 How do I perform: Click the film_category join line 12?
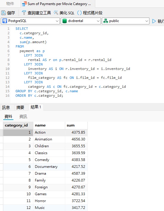click(75, 78)
